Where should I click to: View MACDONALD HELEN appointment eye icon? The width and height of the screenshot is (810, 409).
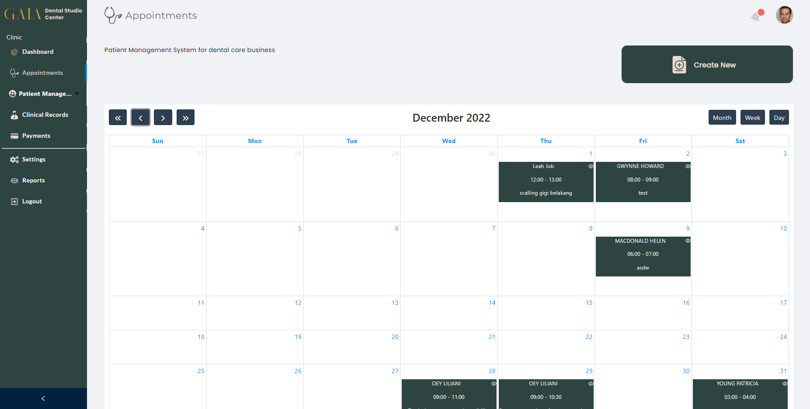click(x=688, y=241)
